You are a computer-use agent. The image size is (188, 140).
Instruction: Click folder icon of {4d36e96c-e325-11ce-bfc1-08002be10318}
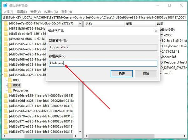pyautogui.click(x=6, y=96)
